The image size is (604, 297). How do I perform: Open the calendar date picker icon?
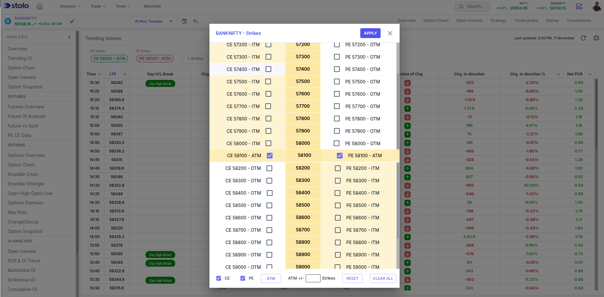pyautogui.click(x=184, y=21)
